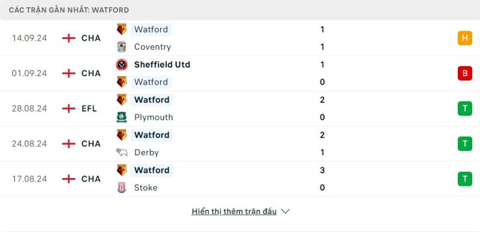
Task: Select the Coventry team name
Action: 152,47
